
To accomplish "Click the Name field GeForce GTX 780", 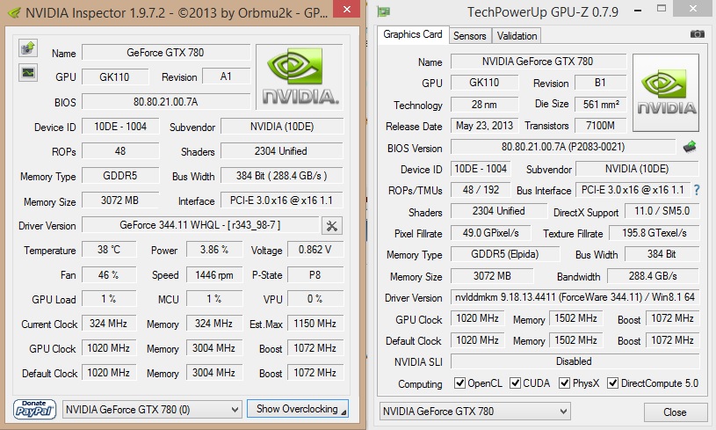I will coord(166,53).
